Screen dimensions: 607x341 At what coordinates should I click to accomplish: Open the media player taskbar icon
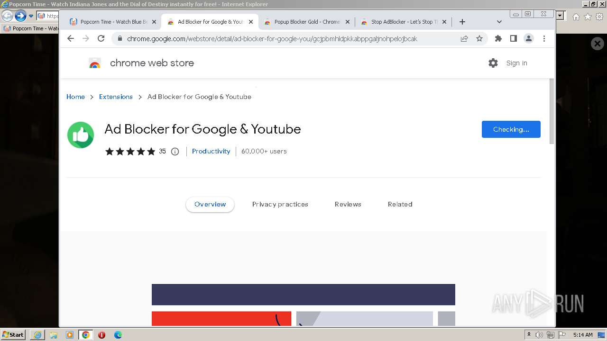pyautogui.click(x=70, y=335)
